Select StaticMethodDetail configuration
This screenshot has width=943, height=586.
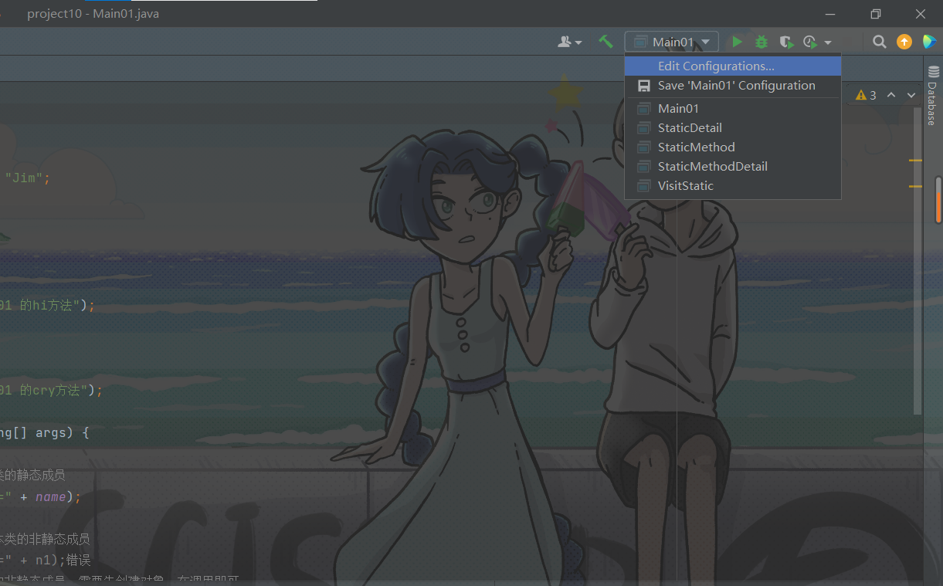click(732, 166)
